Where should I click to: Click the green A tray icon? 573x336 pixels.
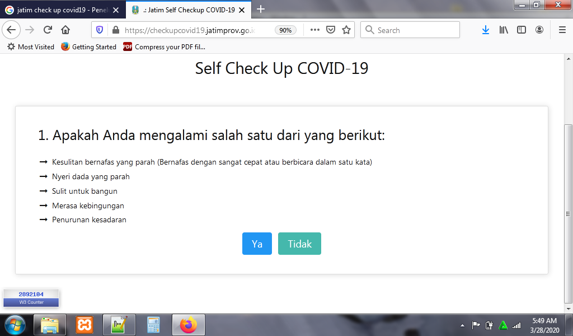503,325
